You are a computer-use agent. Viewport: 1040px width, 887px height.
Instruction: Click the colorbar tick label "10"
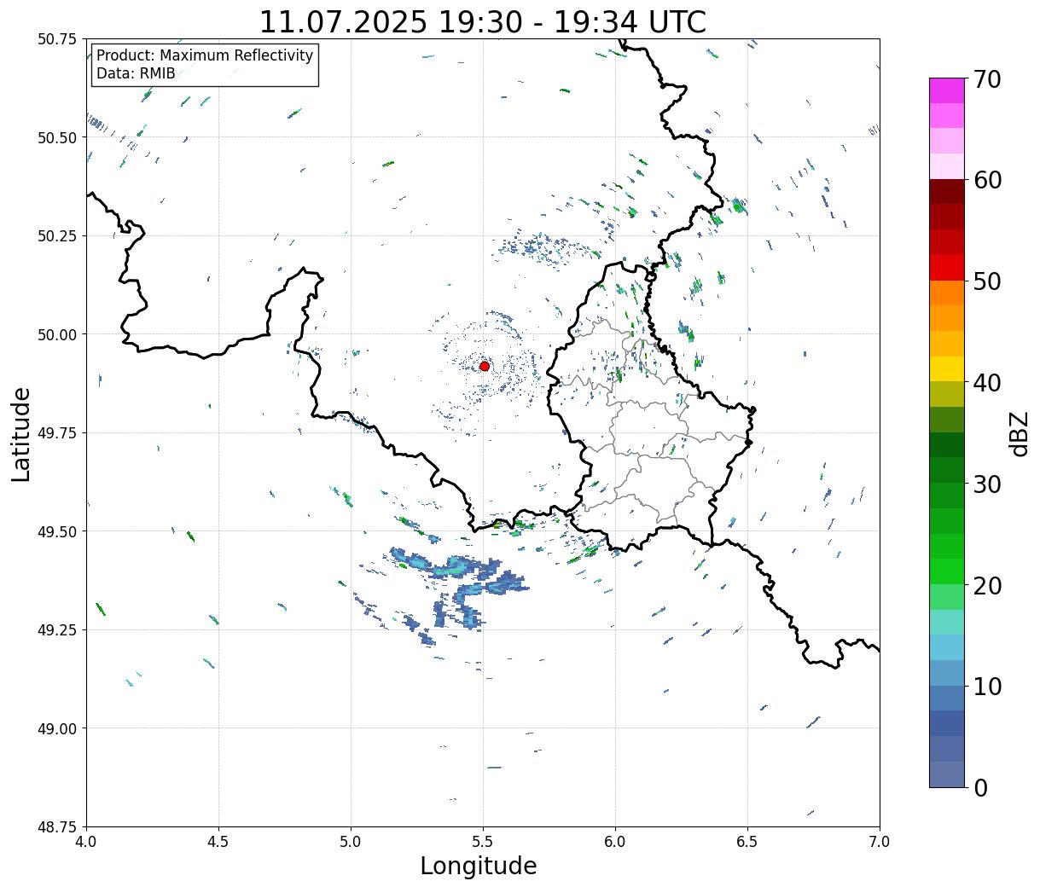tap(987, 686)
